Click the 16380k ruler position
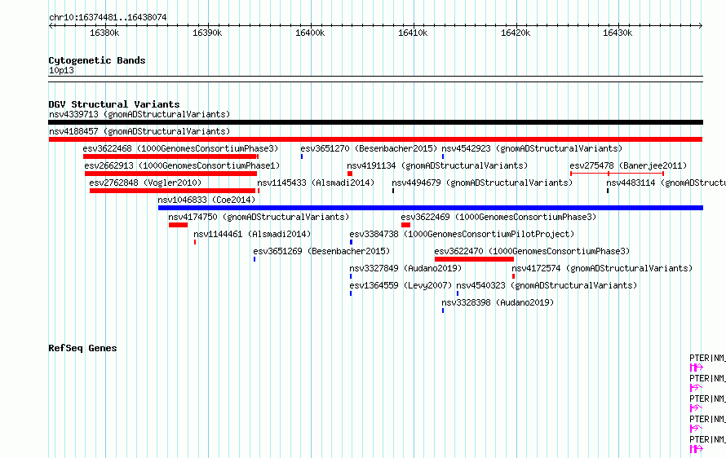Viewport: 726px width, 458px height. click(x=104, y=33)
